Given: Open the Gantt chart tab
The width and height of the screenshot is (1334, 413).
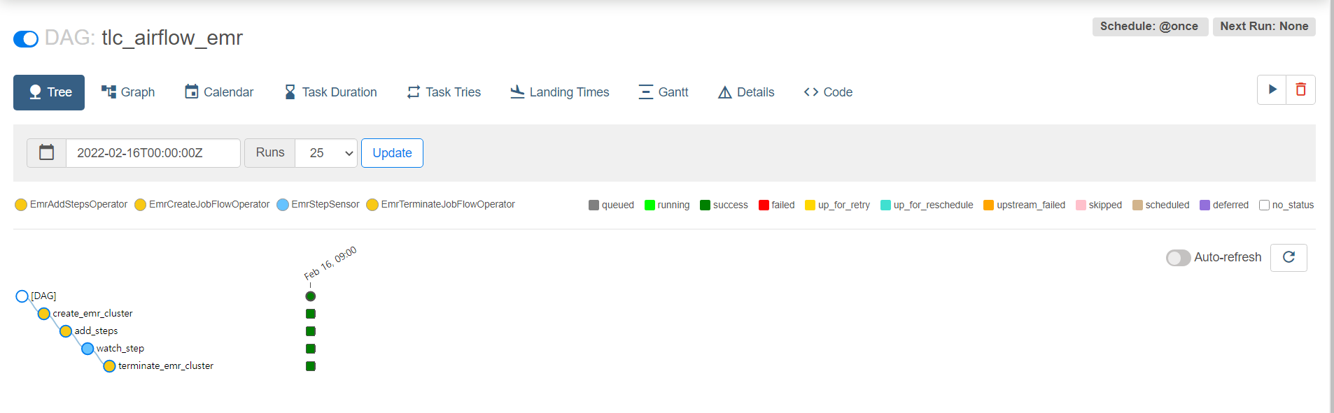Looking at the screenshot, I should pos(664,92).
